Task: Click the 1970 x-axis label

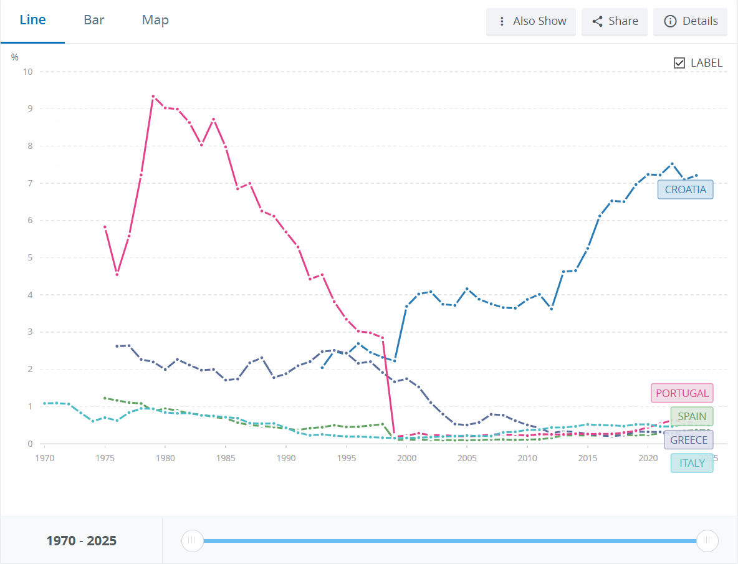Action: 45,458
